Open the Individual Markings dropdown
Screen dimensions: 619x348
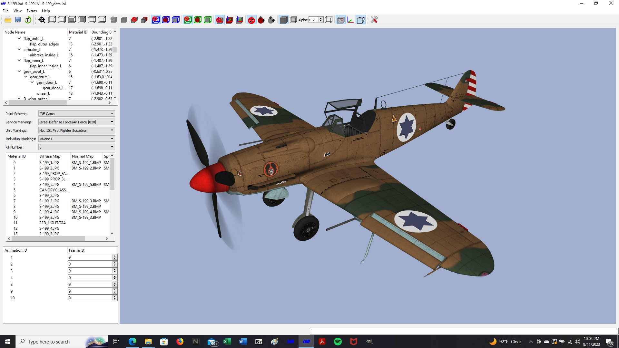point(76,139)
